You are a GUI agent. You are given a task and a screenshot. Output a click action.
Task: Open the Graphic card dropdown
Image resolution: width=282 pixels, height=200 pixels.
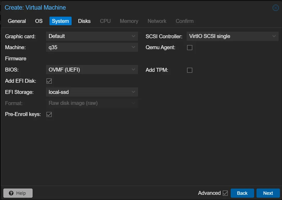coord(92,36)
